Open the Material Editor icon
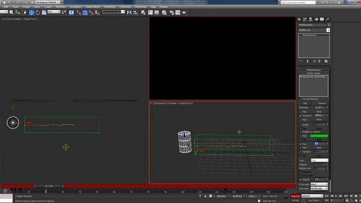361x203 pixels. coord(164,12)
